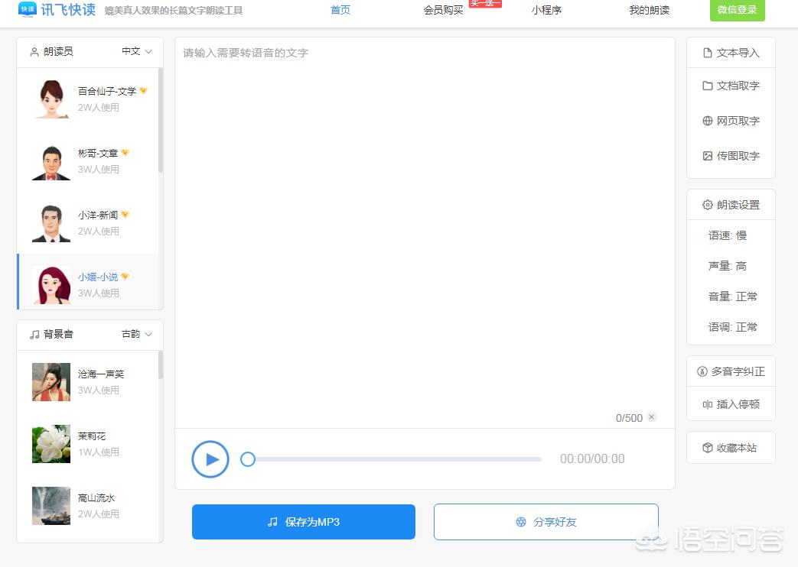Click the round play button

click(210, 459)
